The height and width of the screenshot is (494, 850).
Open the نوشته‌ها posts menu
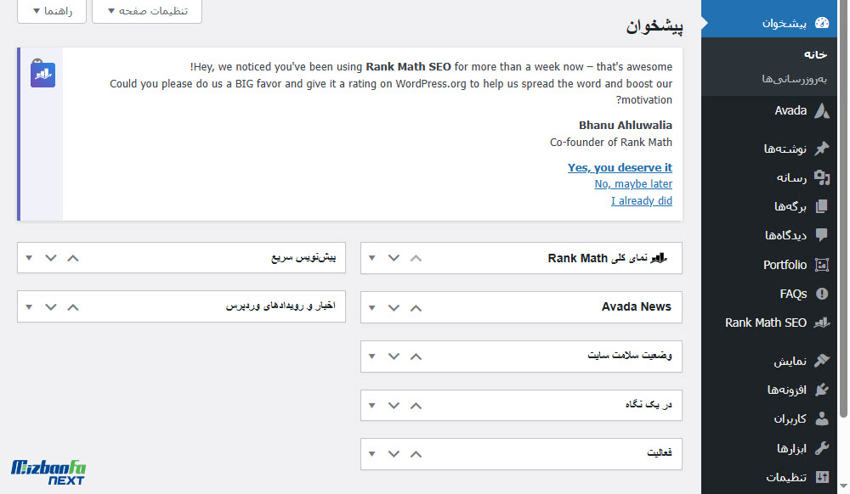(769, 149)
